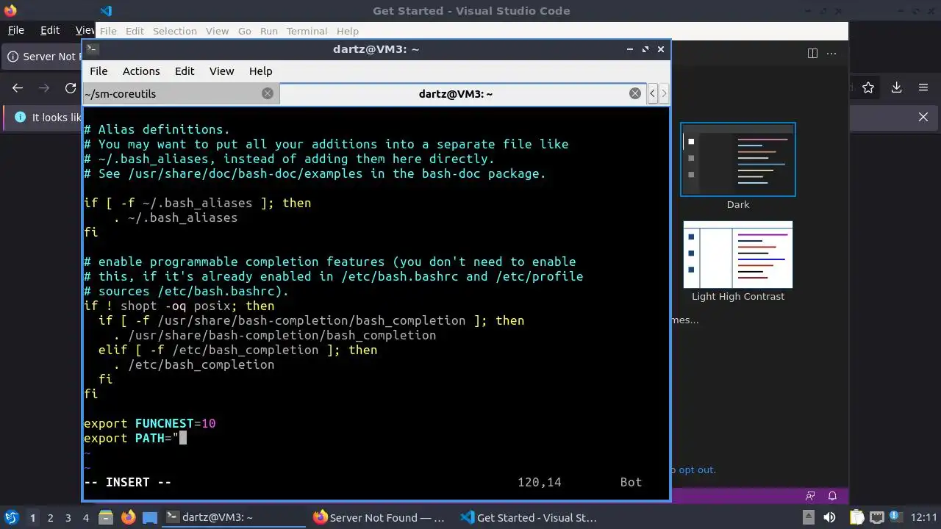Screen dimensions: 941x529
Task: Click the 120,14 cursor position text
Action: click(x=539, y=482)
